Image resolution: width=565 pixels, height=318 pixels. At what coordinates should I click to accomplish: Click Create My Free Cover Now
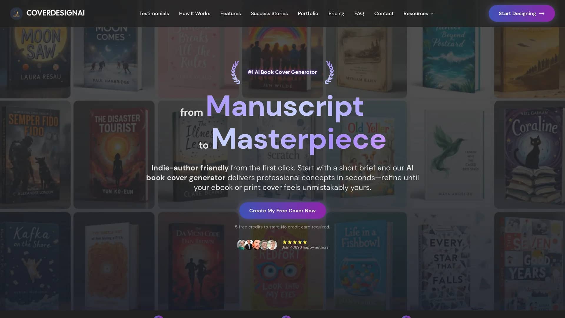coord(282,211)
